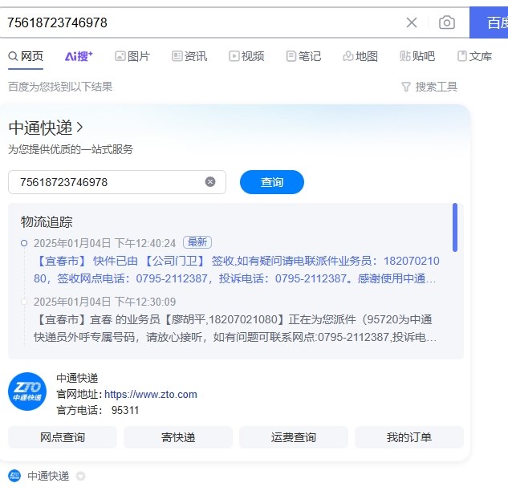Open the 廖胡平 delivery-in-progress entry
Image resolution: width=508 pixels, height=491 pixels.
(235, 328)
